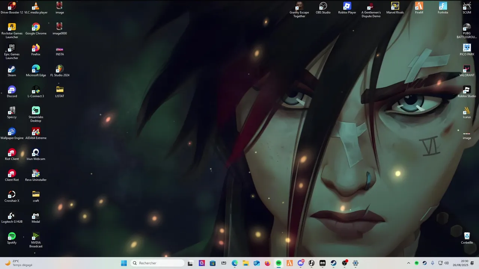The image size is (479, 269).
Task: Open Driver Booster 12 desktop shortcut
Action: pyautogui.click(x=12, y=8)
